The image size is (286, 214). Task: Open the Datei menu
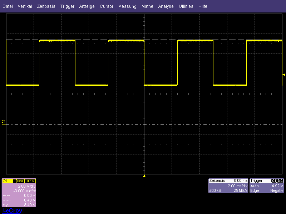[x=8, y=6]
